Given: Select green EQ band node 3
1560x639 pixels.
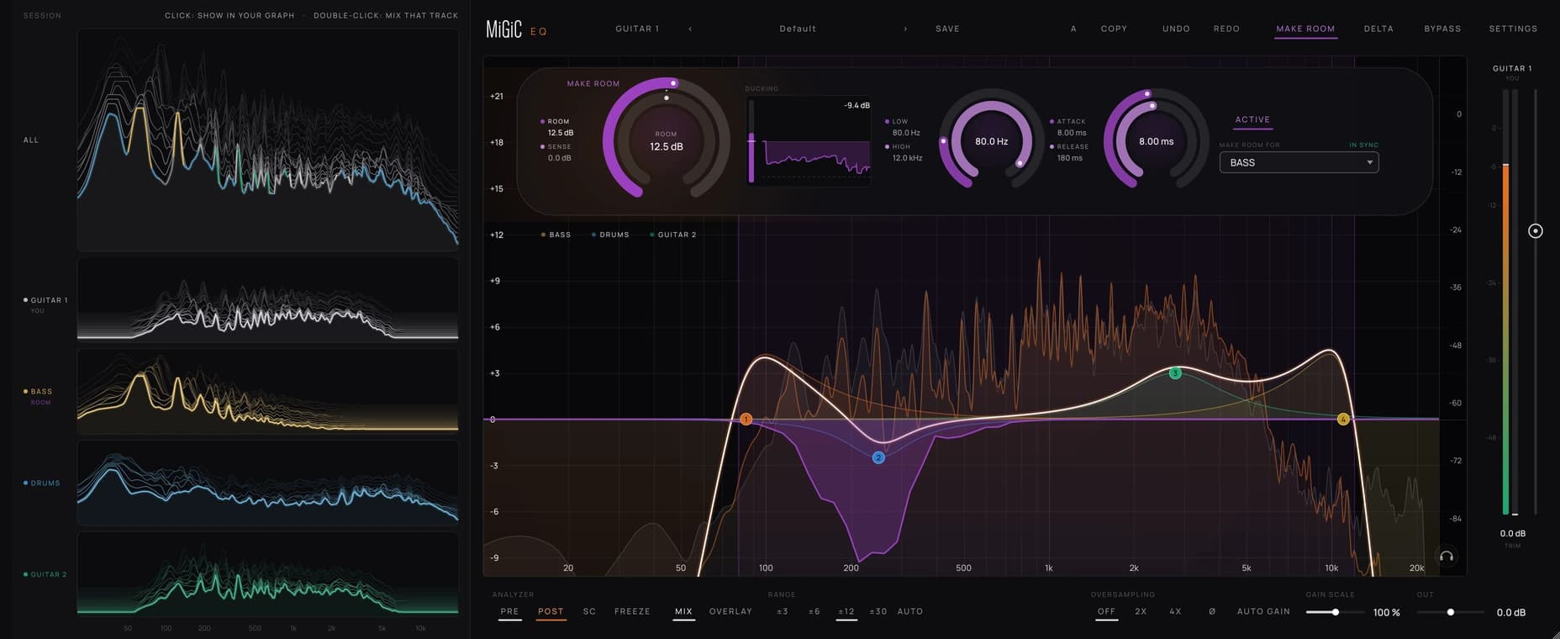Looking at the screenshot, I should 1175,372.
